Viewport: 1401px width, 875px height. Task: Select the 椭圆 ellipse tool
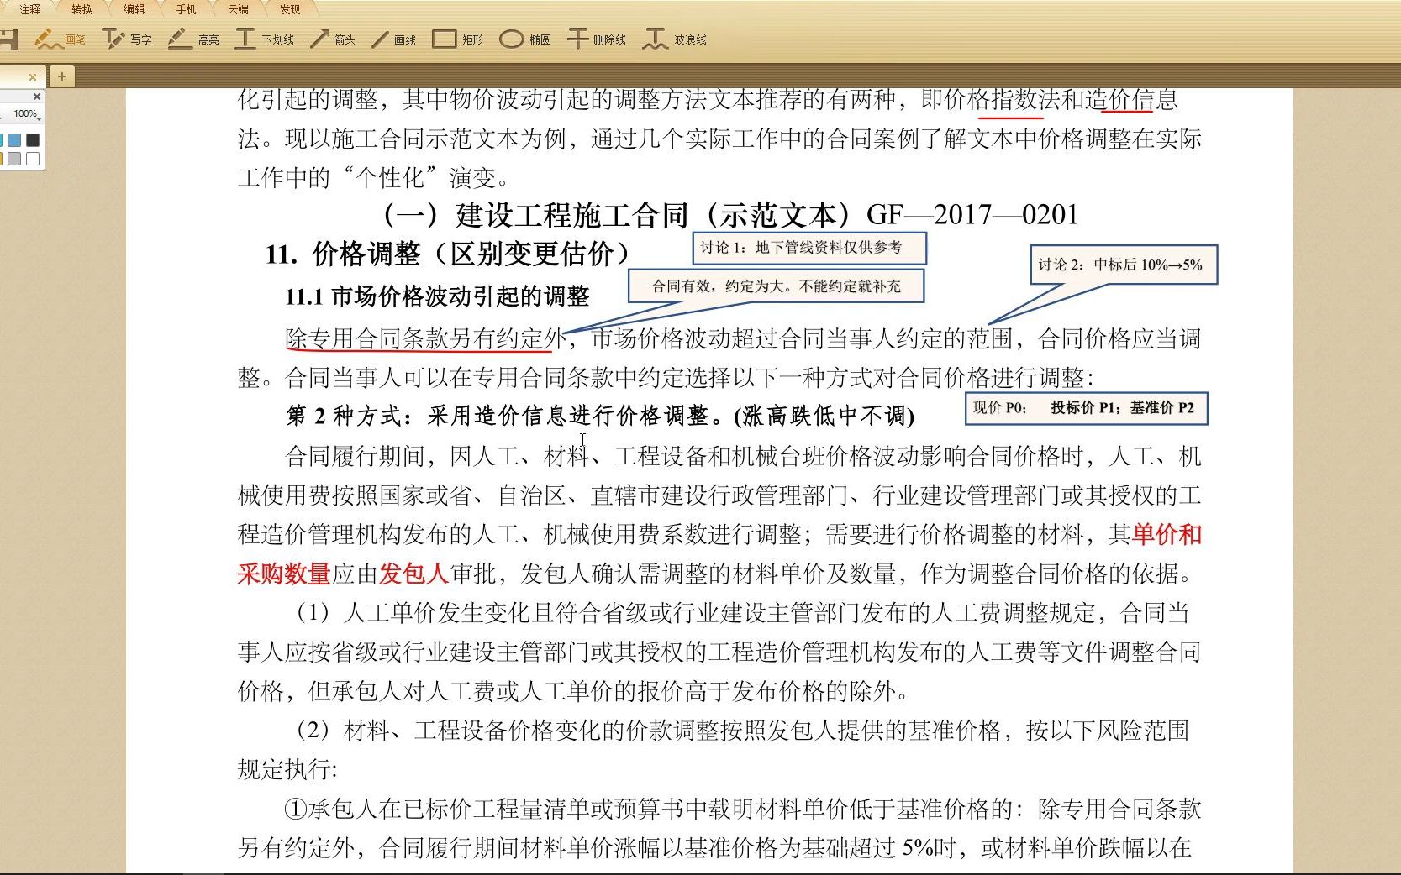(x=525, y=39)
